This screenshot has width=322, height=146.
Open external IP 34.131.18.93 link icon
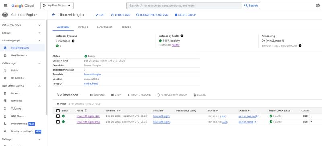pyautogui.click(x=255, y=122)
